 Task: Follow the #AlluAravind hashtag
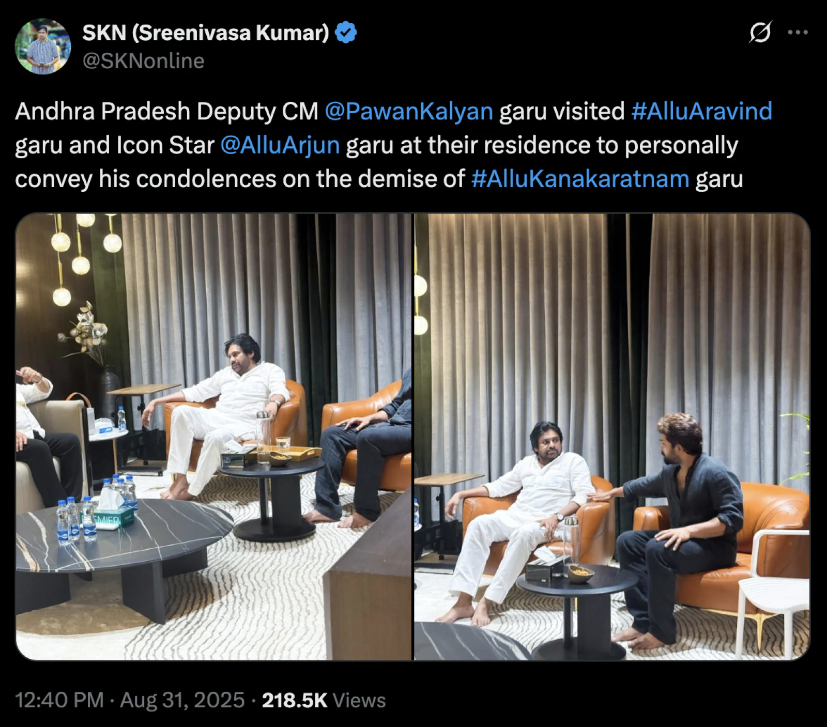point(701,111)
